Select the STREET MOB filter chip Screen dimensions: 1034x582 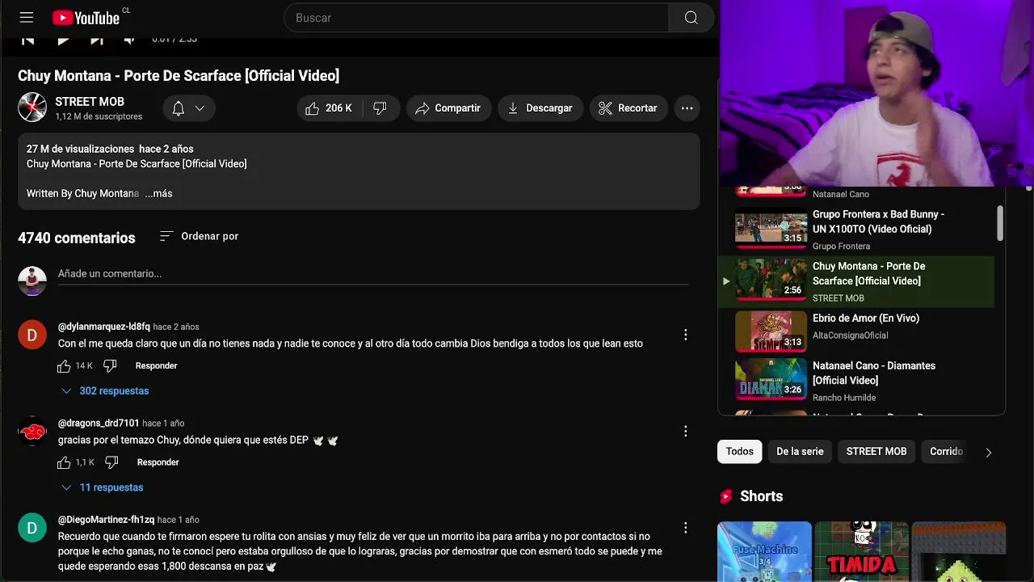tap(876, 452)
